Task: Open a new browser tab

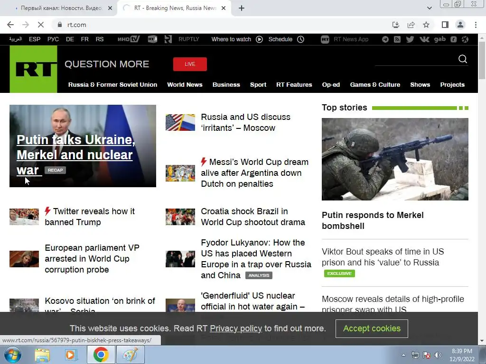Action: click(242, 8)
